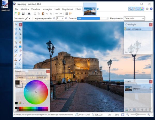Click the Print icon in toolbar
This screenshot has width=155, height=120.
(x=29, y=13)
